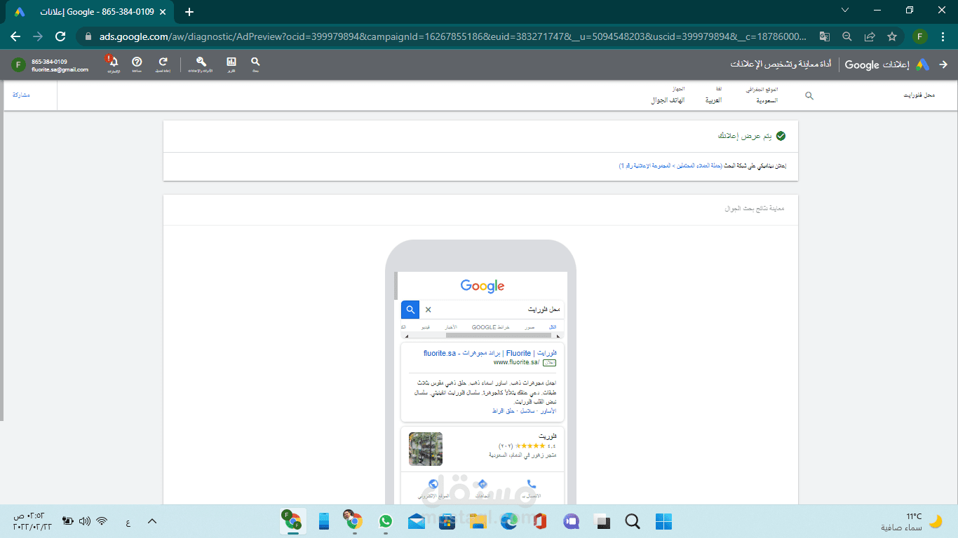This screenshot has width=958, height=538.
Task: Select the الكل tab in preview
Action: point(553,327)
